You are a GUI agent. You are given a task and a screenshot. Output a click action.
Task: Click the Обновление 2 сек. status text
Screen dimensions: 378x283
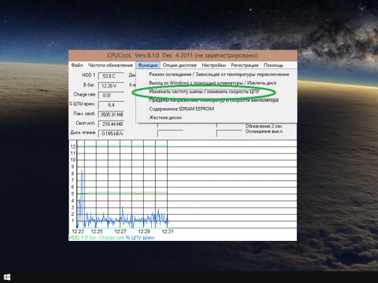[264, 126]
